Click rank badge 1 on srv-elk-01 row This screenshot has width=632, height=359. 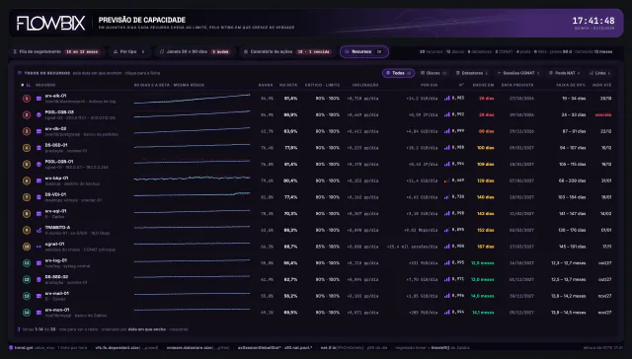27,99
